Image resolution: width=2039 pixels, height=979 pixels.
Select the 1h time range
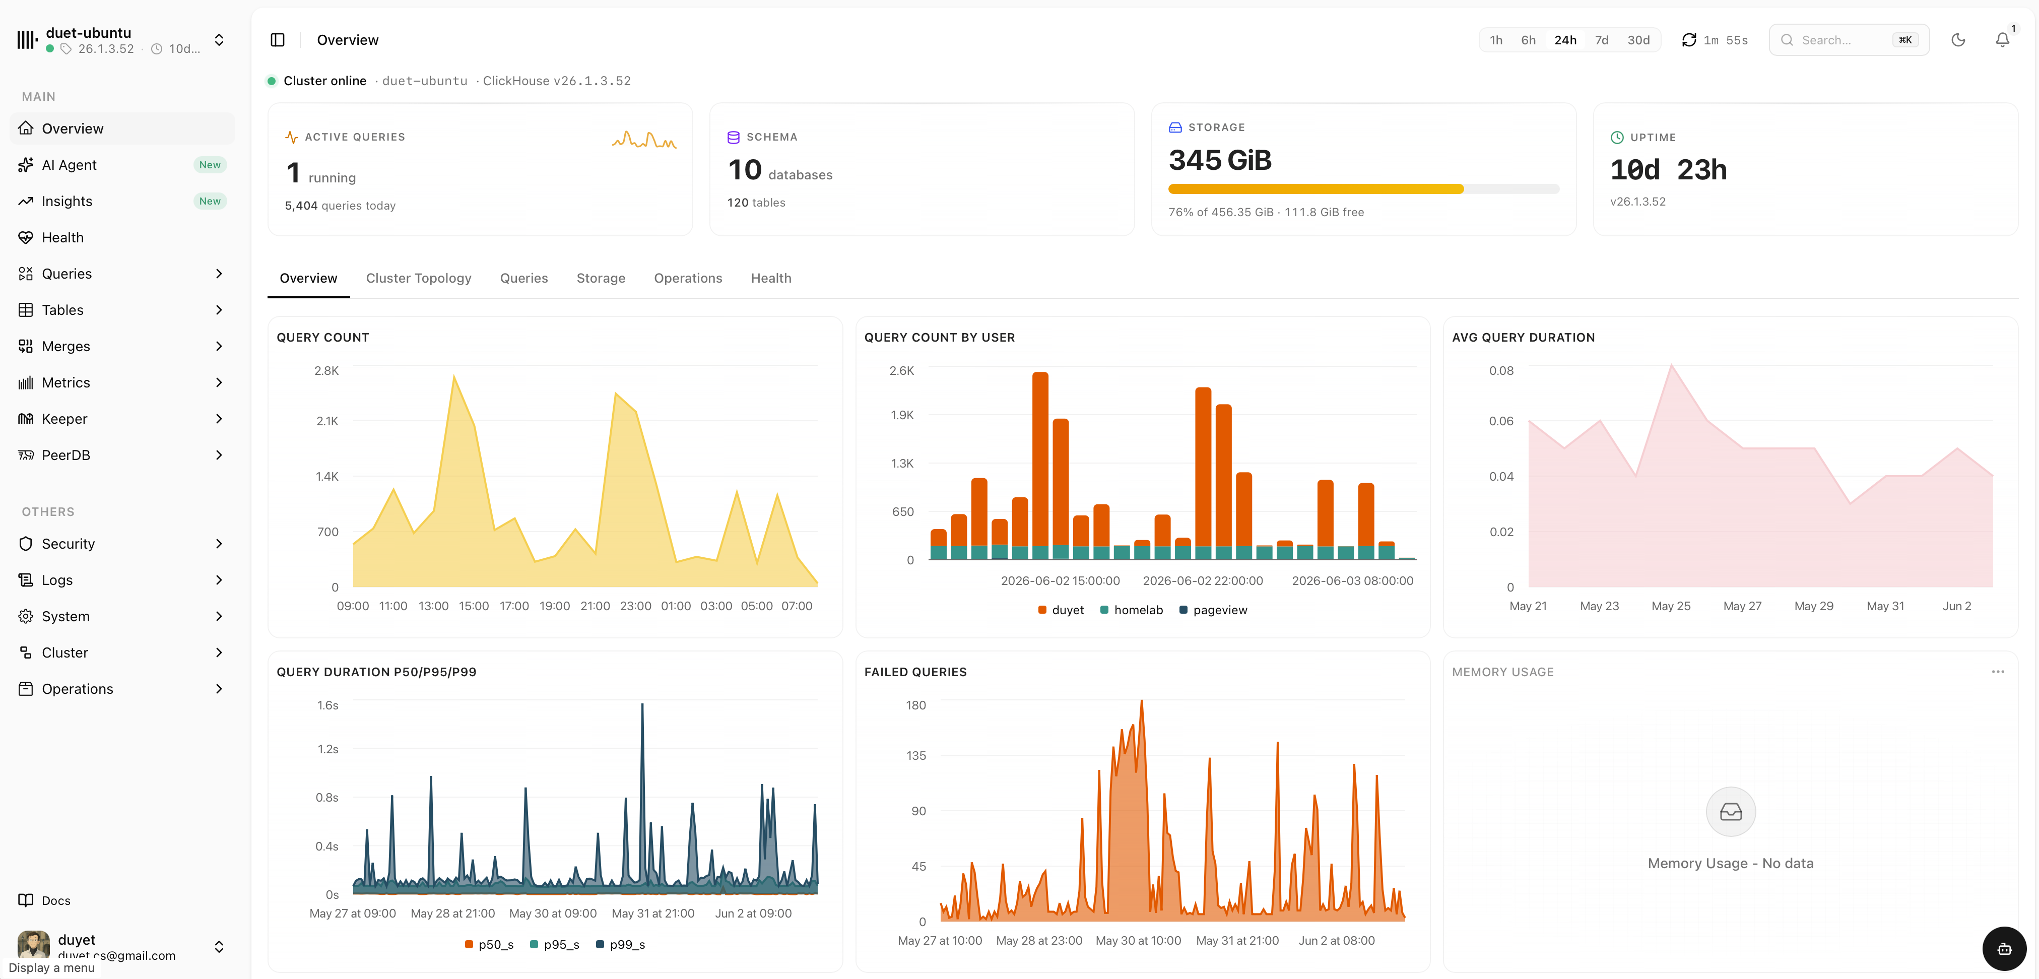1496,40
